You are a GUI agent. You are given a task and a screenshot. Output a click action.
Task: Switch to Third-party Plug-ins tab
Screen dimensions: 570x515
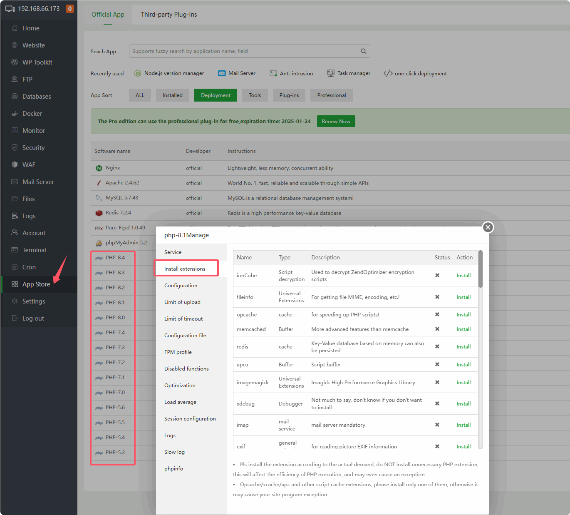[x=169, y=15]
